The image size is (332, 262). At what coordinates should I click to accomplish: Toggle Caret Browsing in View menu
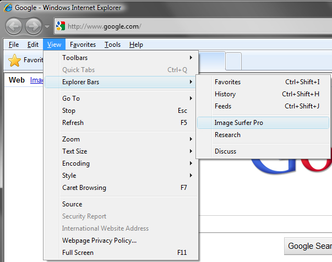pos(121,188)
